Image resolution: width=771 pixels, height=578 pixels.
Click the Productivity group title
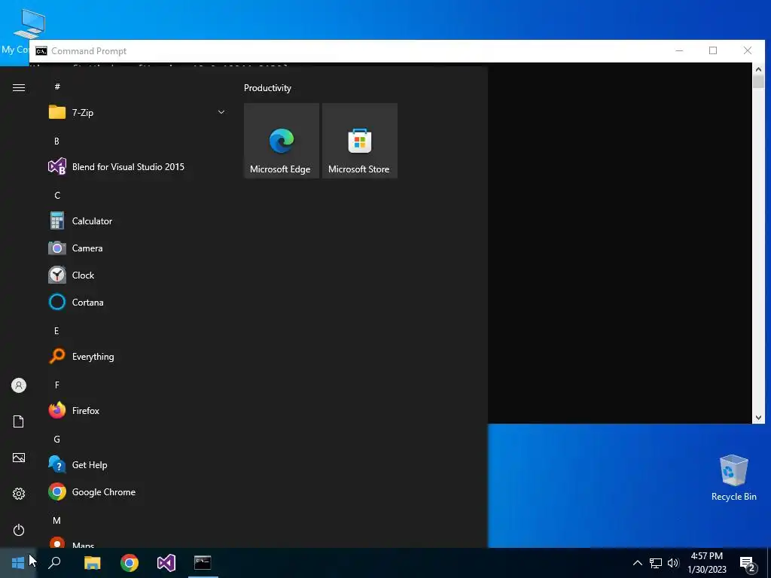(267, 88)
